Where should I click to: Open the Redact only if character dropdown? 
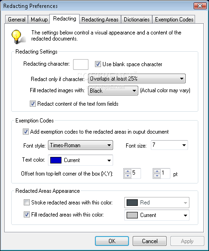tap(137, 78)
